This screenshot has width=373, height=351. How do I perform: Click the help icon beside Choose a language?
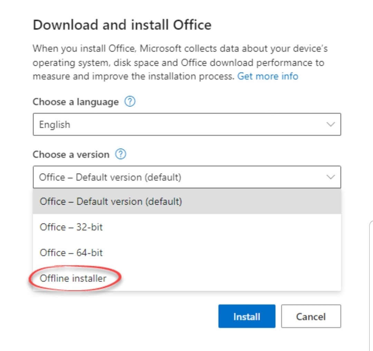pos(130,102)
